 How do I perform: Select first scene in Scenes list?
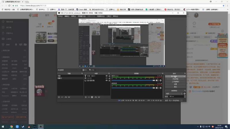(x=70, y=76)
